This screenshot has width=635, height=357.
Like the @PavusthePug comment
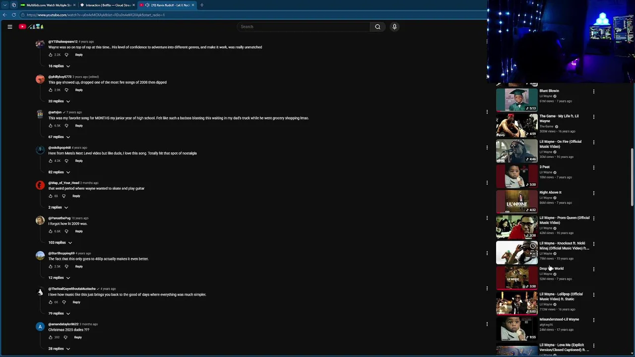coord(51,231)
